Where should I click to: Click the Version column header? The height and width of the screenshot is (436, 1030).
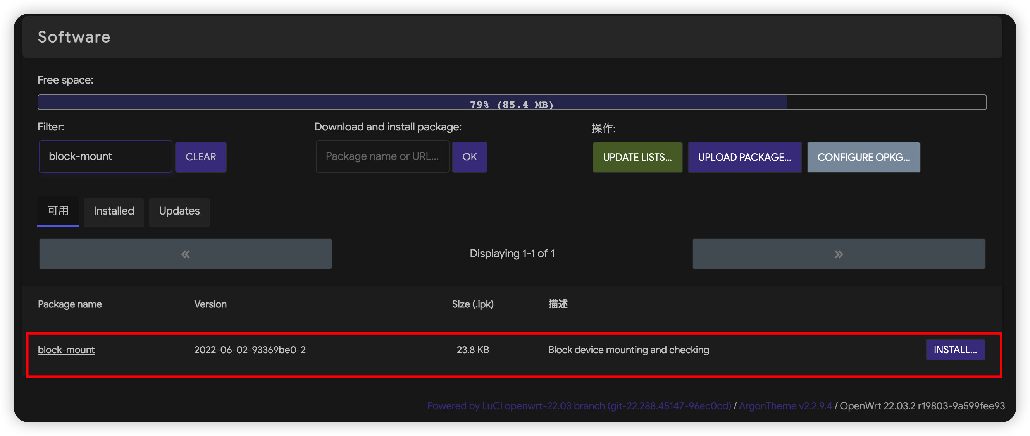click(x=210, y=304)
